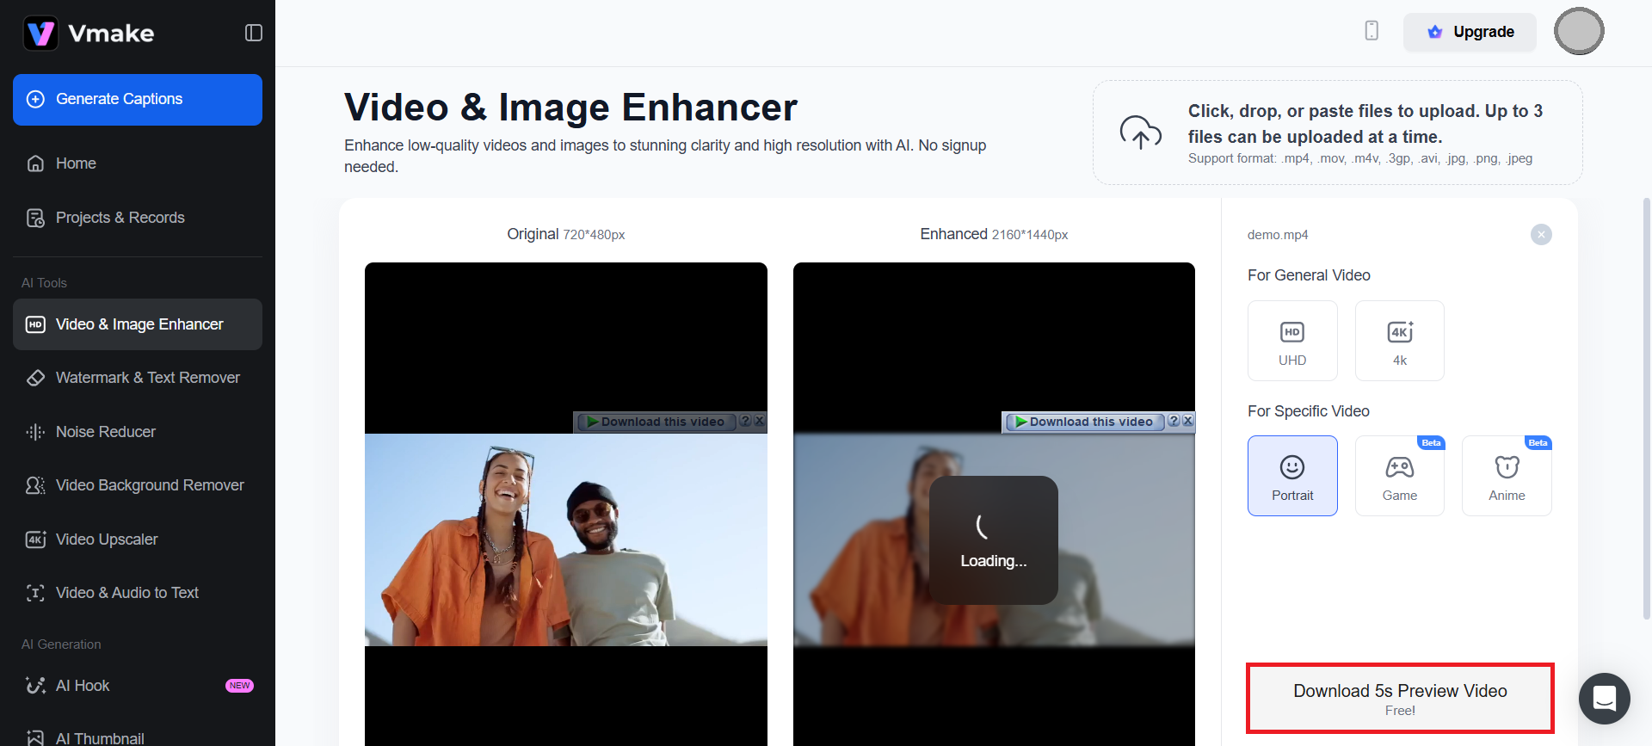Click the cloud upload icon
The height and width of the screenshot is (746, 1652).
click(1140, 133)
